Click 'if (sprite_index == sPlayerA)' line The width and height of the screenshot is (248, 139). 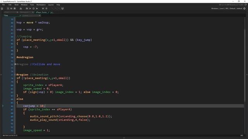[47, 109]
